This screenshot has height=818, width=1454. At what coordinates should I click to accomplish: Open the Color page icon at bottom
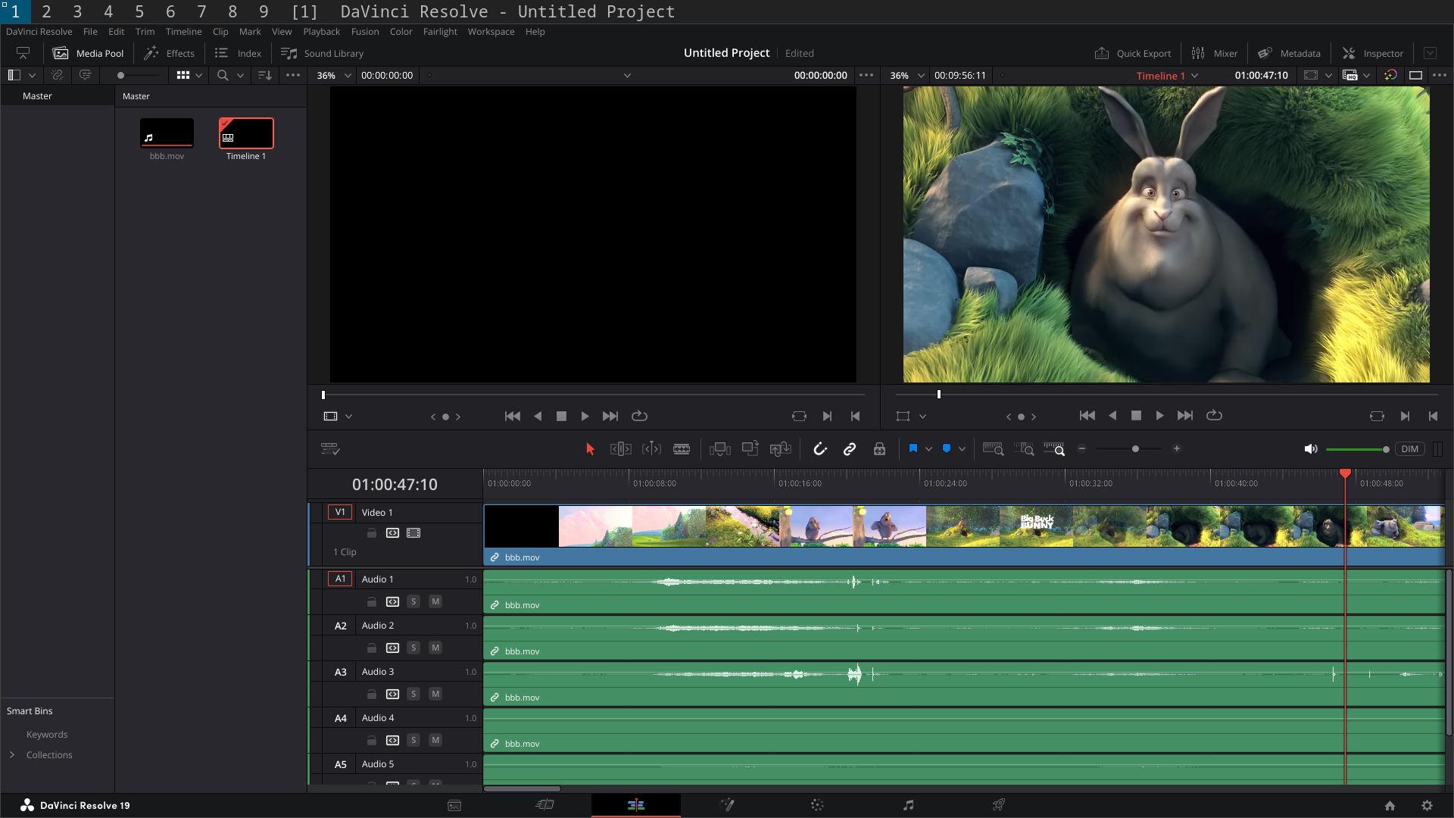coord(817,805)
